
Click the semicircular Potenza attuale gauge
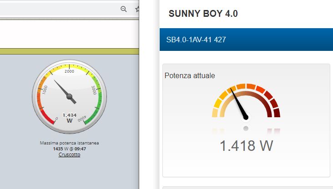pos(246,103)
